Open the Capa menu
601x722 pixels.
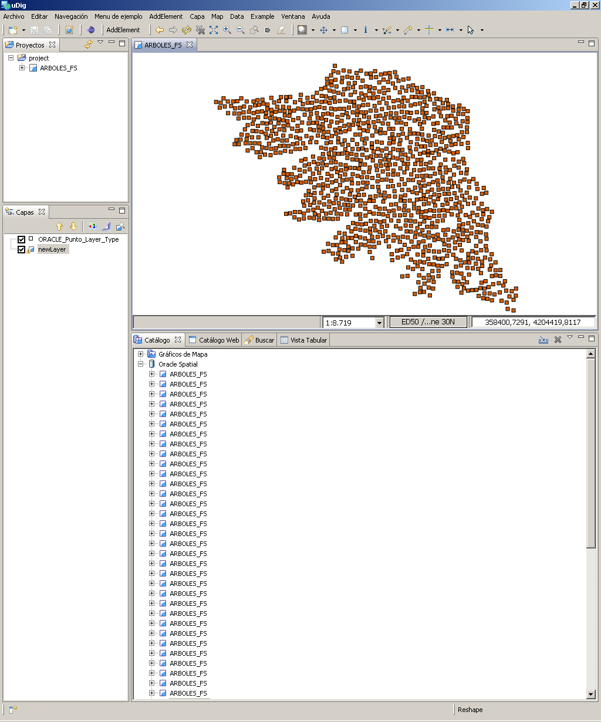(x=197, y=16)
